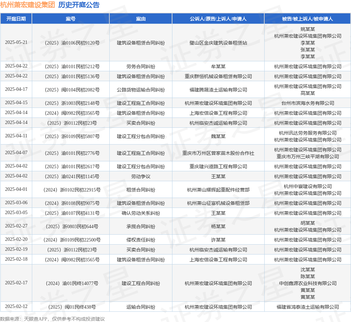Viewport: 351px width, 322px height.
Task: Select the date cell 2025-04-11
Action: coord(16,136)
